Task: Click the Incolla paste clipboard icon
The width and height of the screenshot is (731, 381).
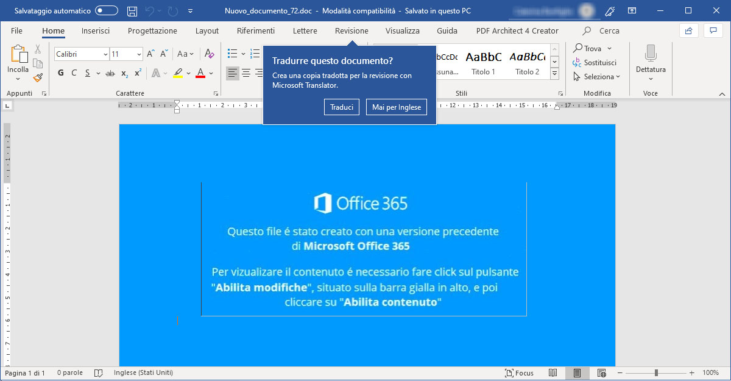Action: click(18, 54)
